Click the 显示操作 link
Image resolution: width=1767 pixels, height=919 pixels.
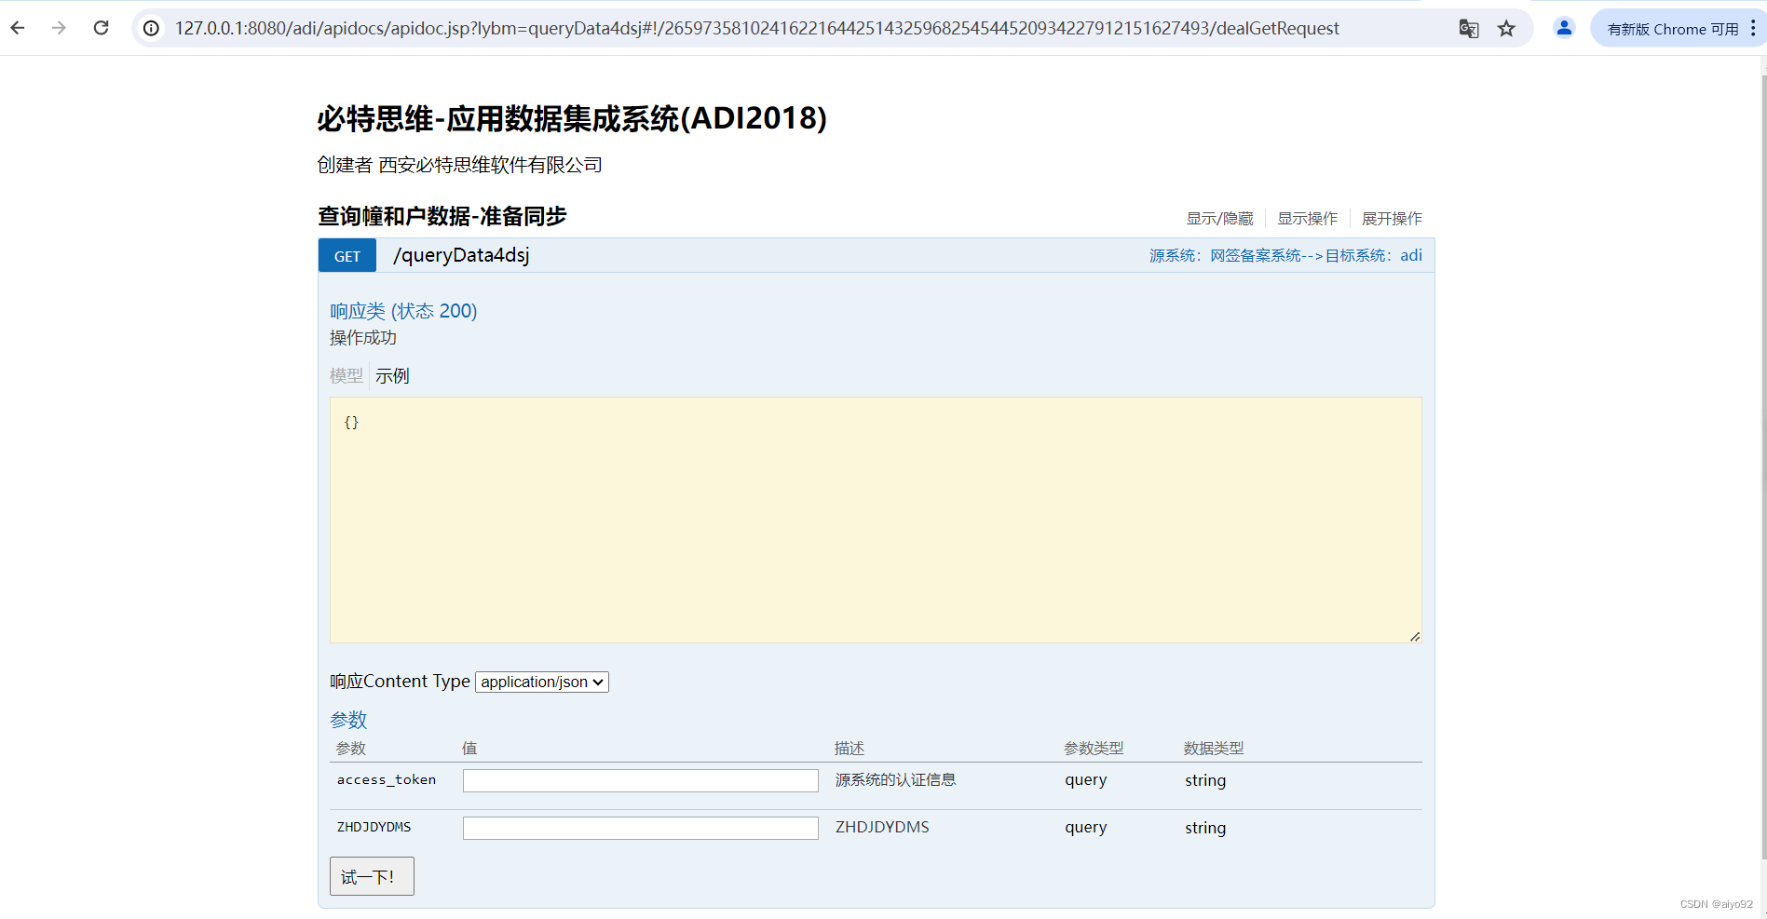coord(1307,219)
